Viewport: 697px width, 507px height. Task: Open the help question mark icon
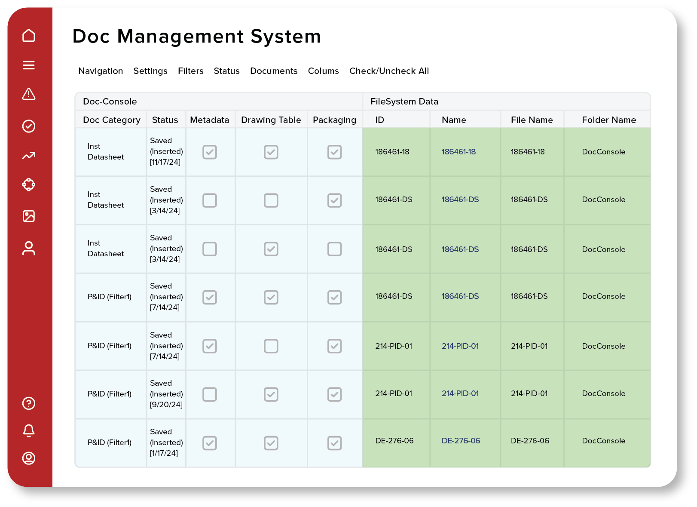pos(29,403)
